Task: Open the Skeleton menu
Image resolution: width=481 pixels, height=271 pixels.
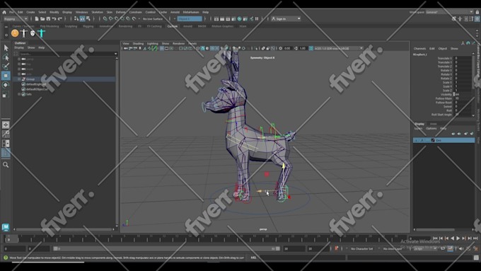Action: pos(97,12)
